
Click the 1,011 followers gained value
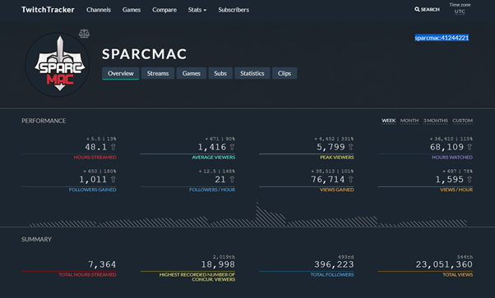pos(93,180)
